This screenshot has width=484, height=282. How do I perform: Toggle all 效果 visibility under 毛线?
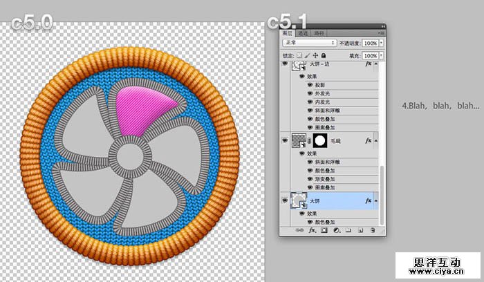302,153
